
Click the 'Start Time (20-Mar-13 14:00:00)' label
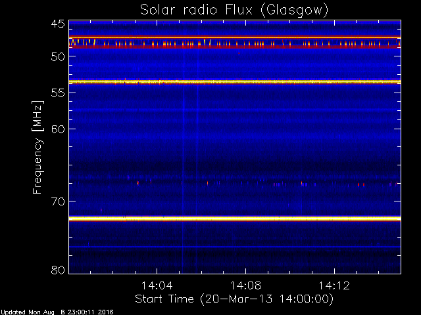pyautogui.click(x=234, y=299)
